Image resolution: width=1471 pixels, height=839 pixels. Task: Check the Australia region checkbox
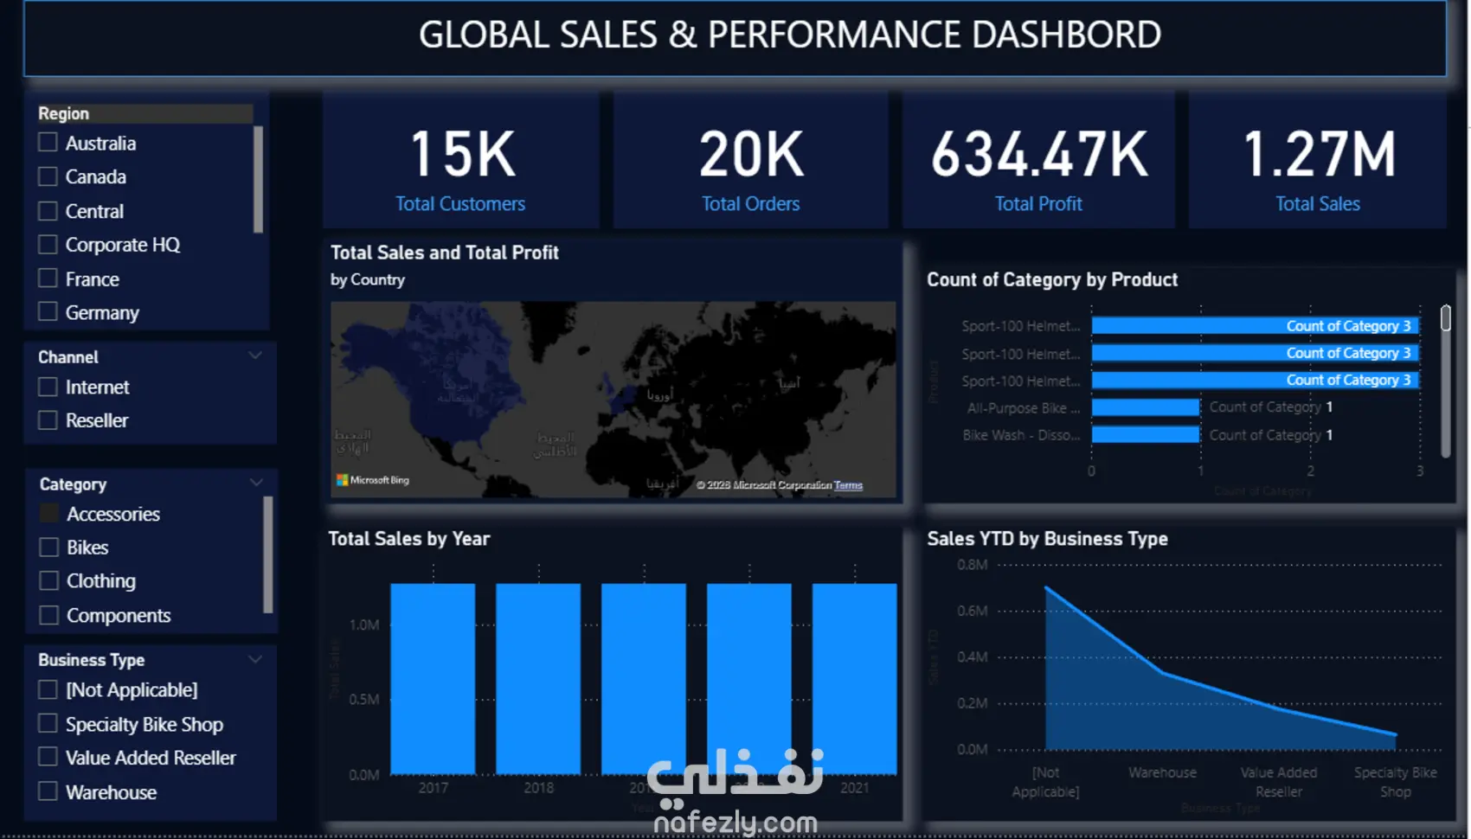48,142
